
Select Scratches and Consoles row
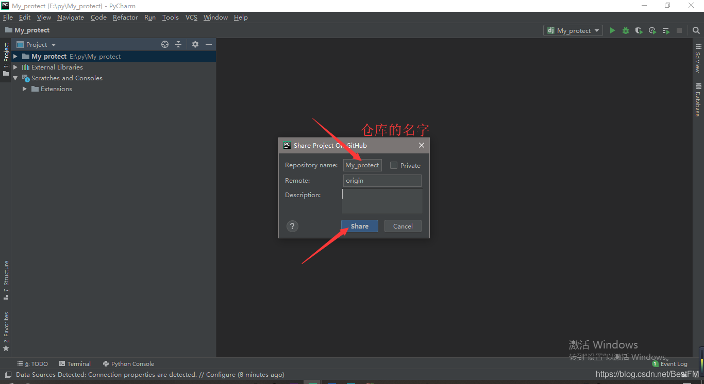[113, 78]
